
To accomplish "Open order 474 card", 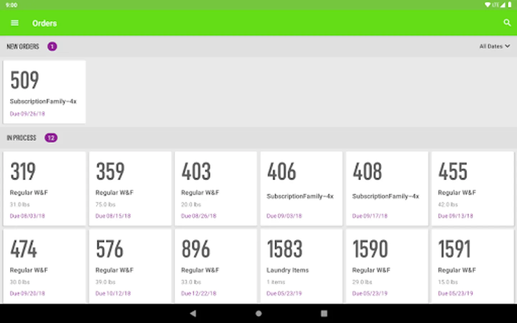I will [45, 267].
